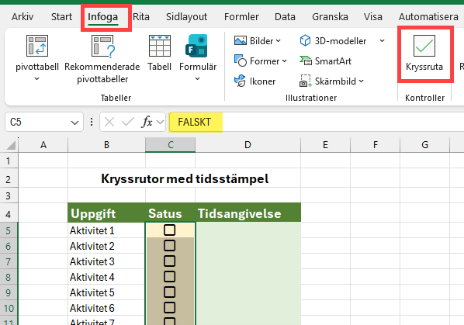Click the formula bar options dots
The width and height of the screenshot is (464, 325).
pyautogui.click(x=92, y=122)
